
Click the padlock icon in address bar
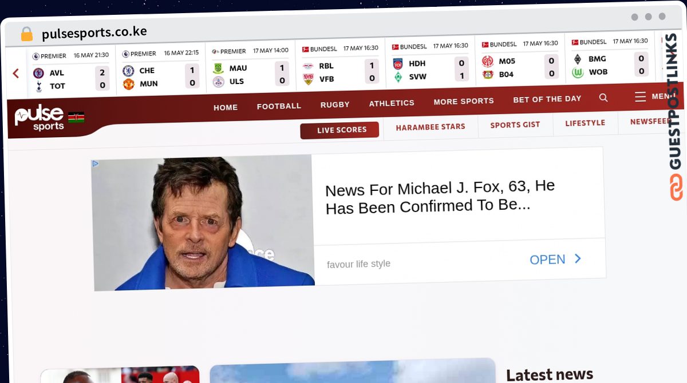(26, 34)
